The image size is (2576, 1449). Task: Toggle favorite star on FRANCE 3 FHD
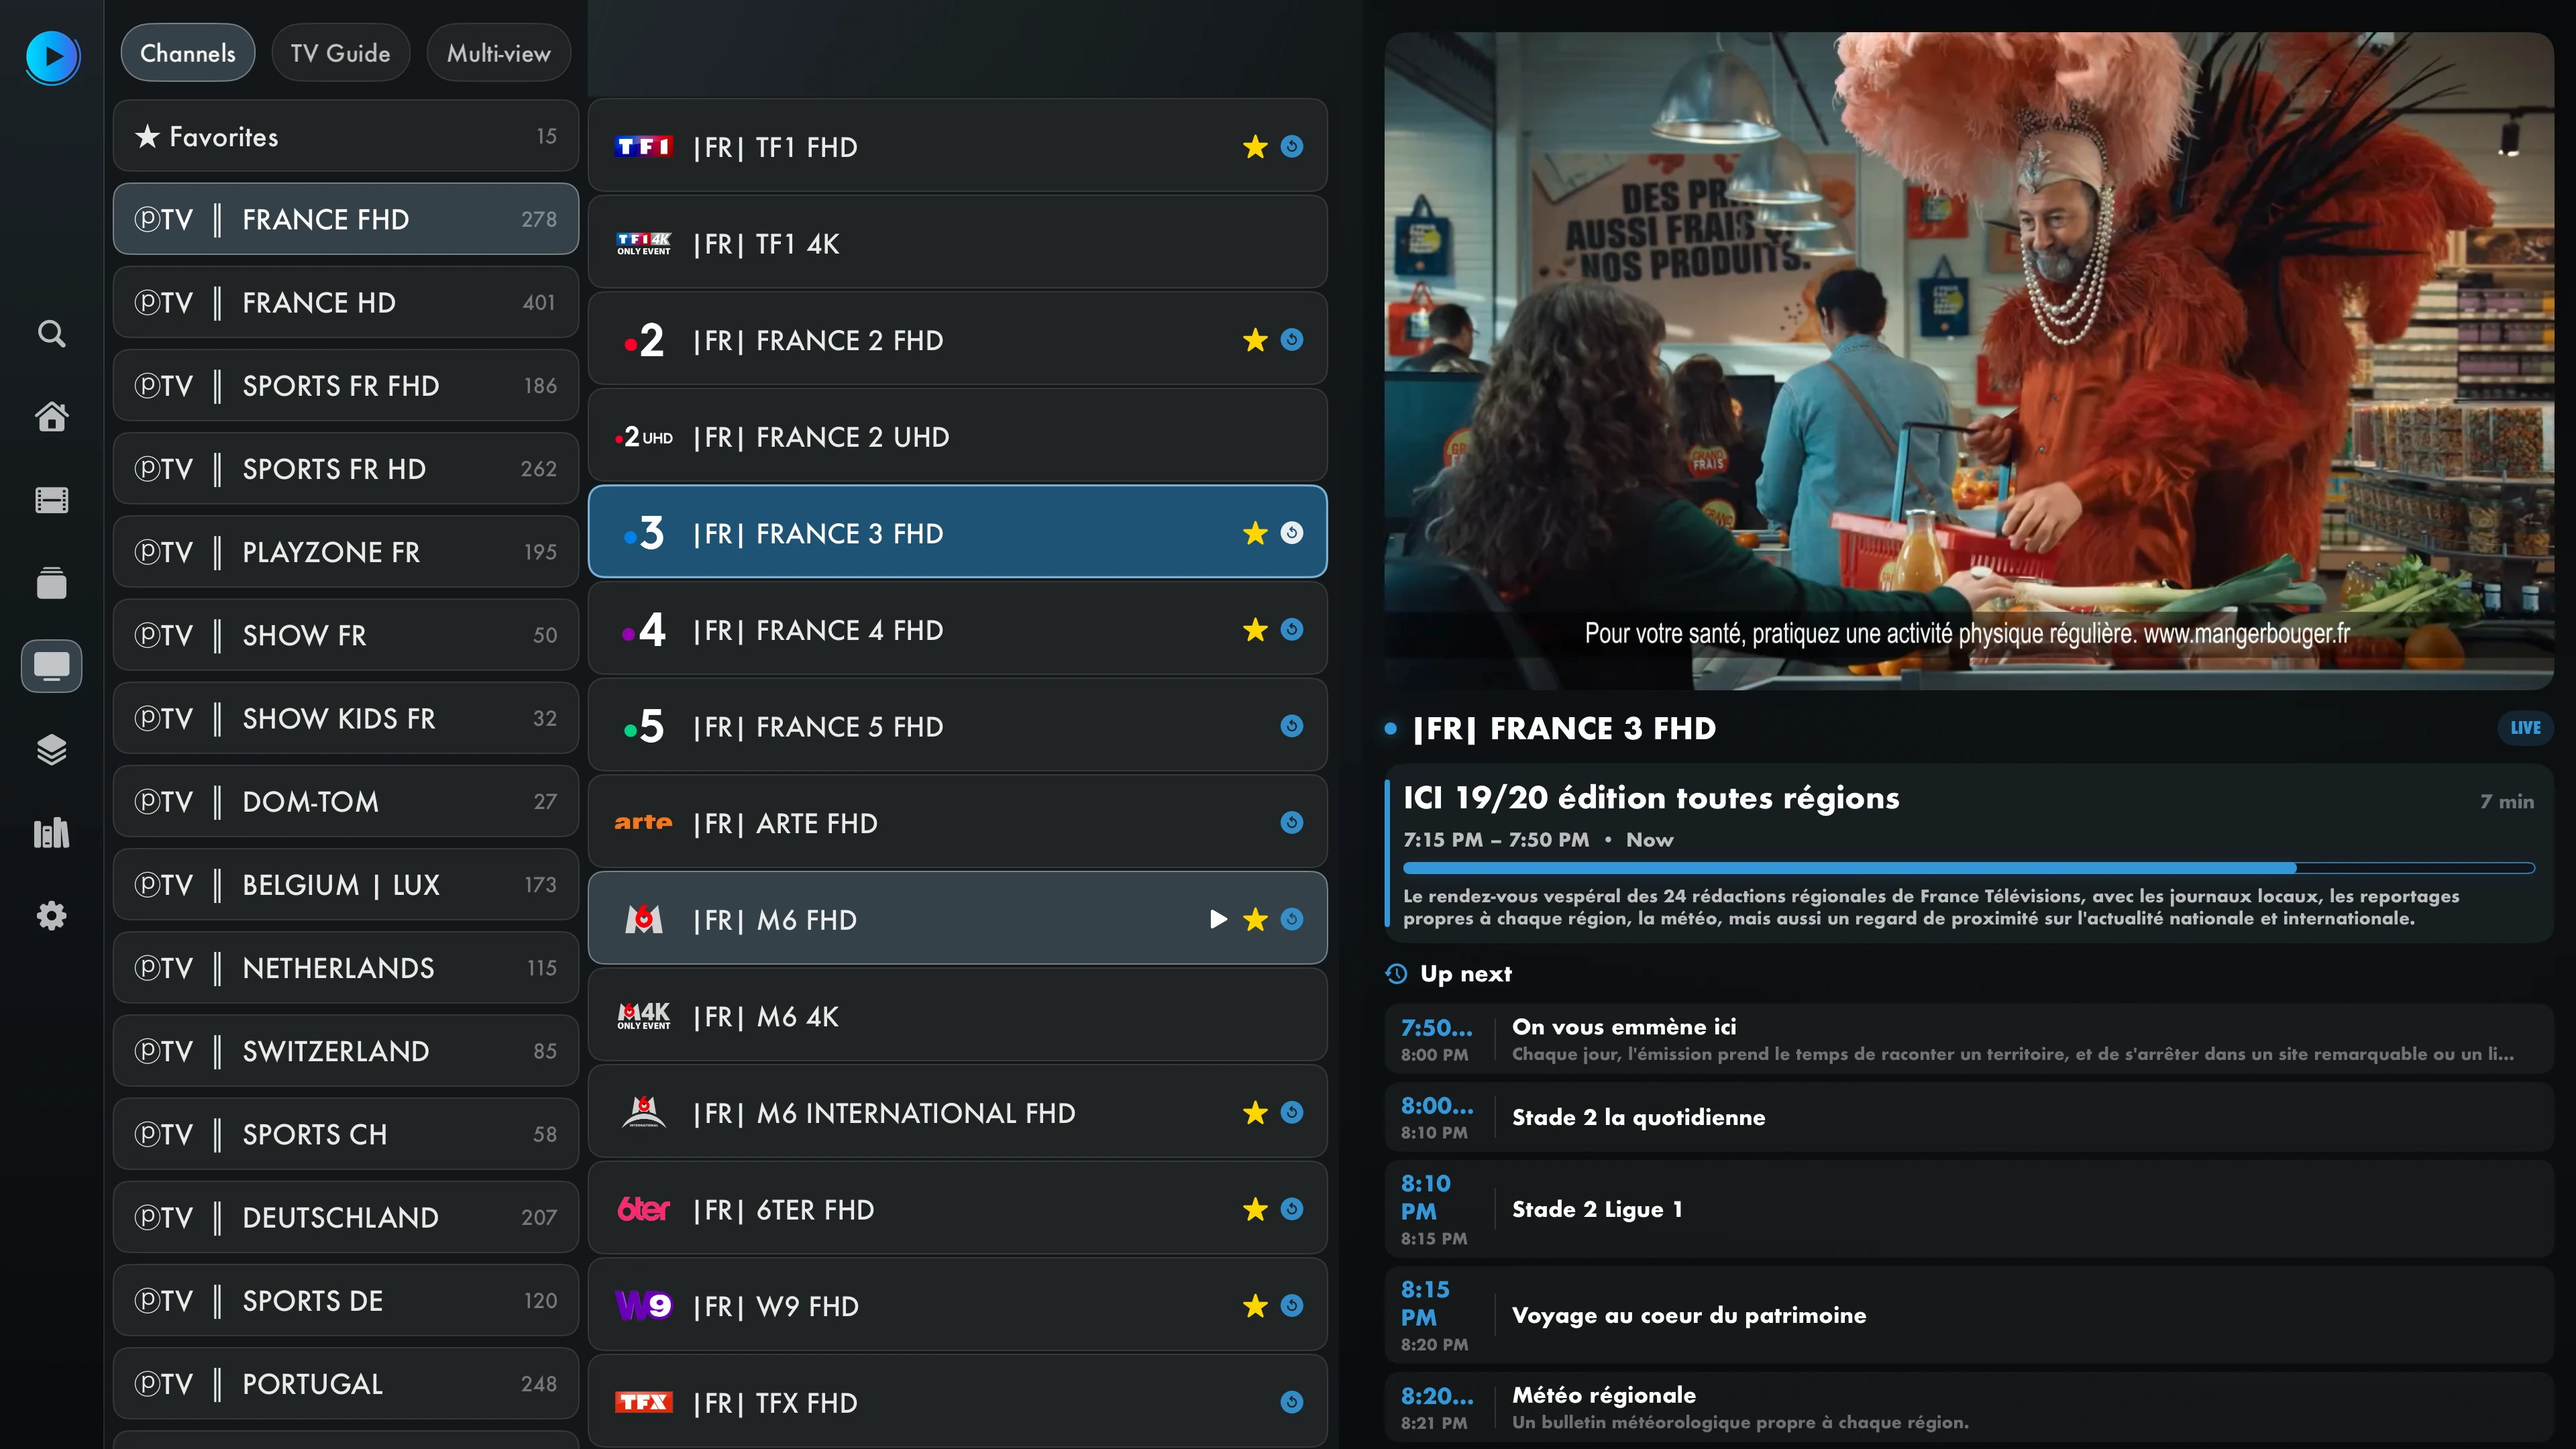[1255, 533]
